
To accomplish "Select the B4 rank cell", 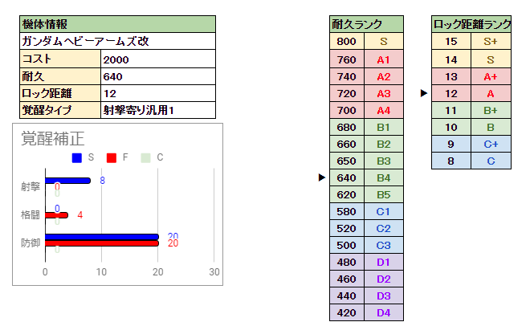I will click(384, 178).
